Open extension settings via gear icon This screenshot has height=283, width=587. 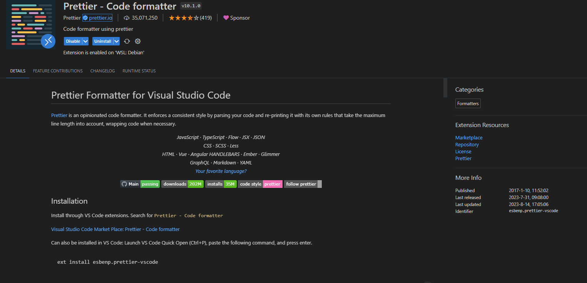coord(137,41)
